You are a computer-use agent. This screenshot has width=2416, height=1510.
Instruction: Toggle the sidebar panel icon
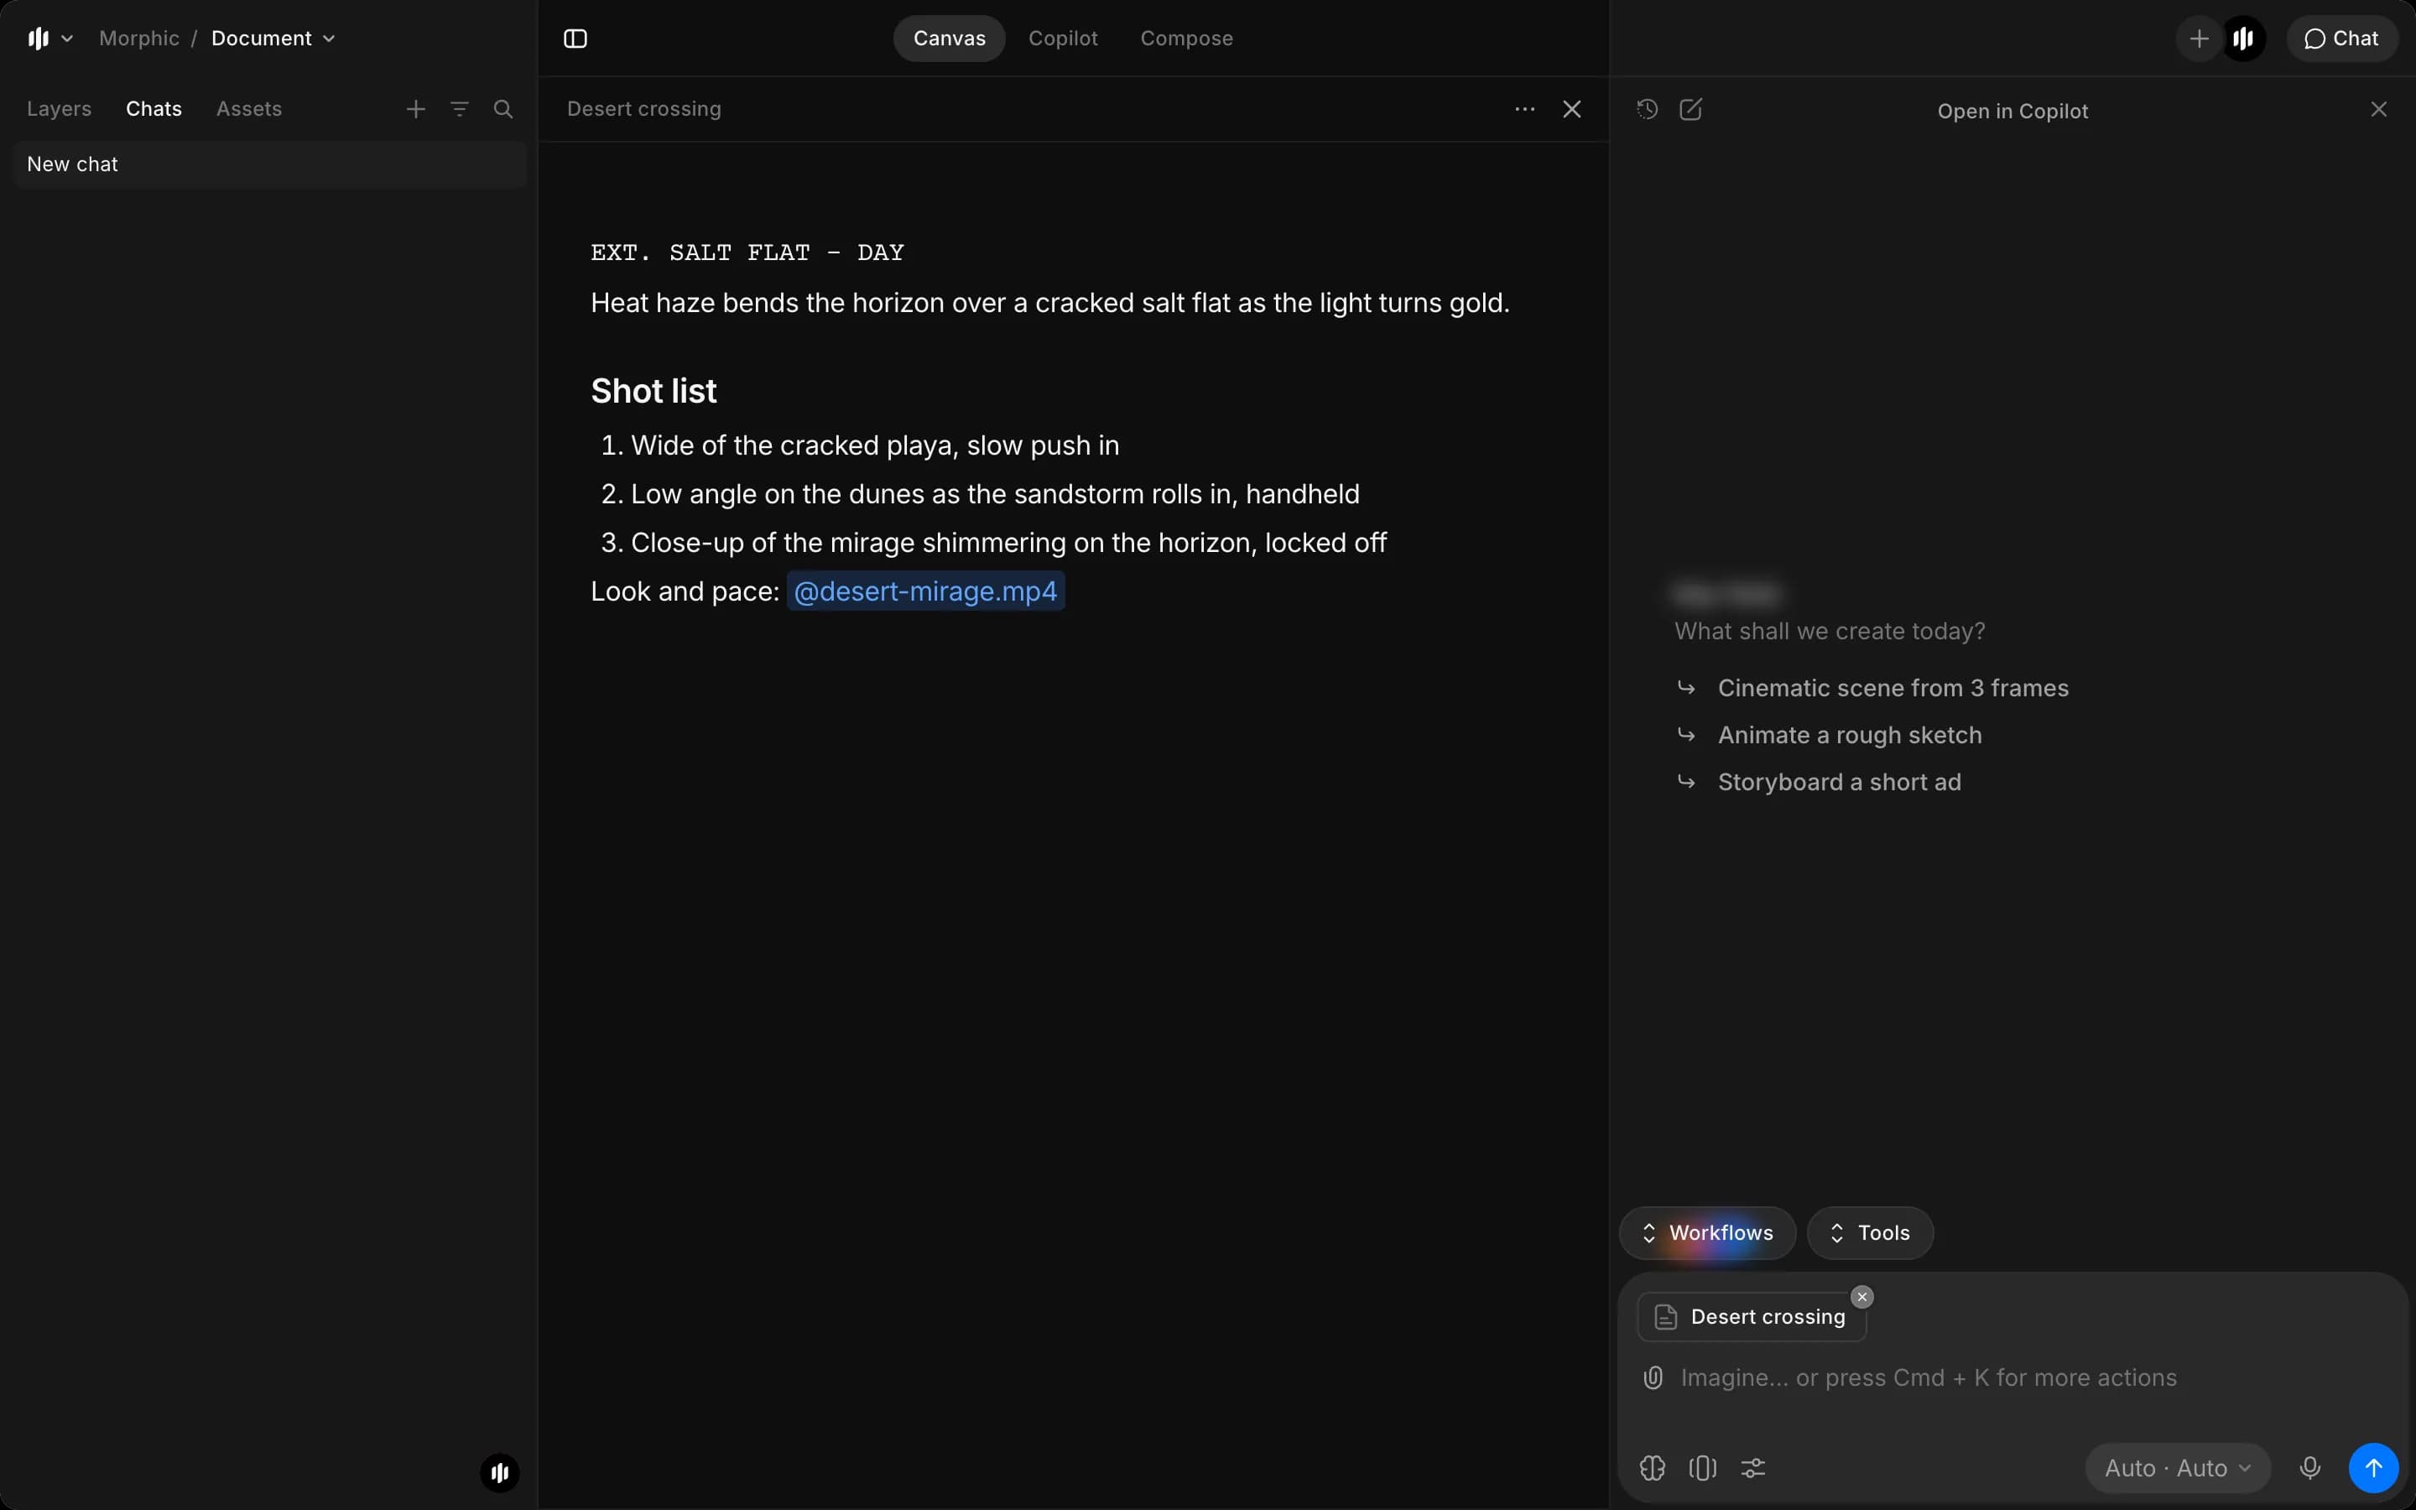coord(575,38)
